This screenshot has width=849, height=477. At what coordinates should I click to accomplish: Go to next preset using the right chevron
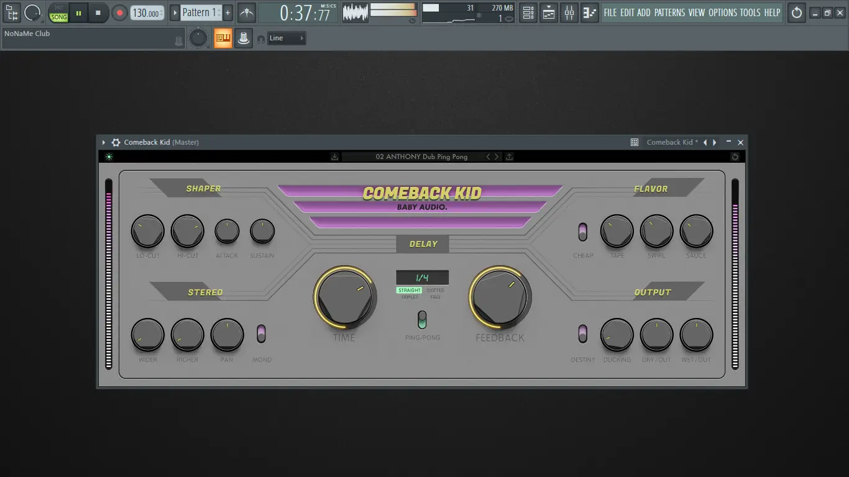pos(496,157)
